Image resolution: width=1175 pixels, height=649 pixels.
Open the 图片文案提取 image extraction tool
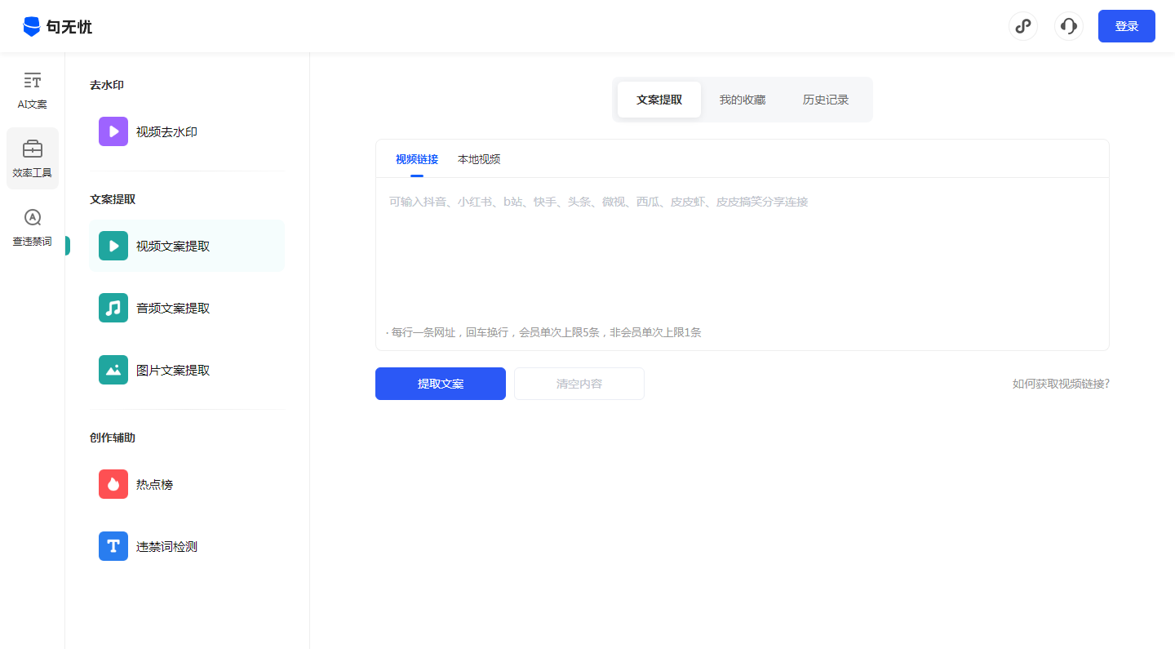171,370
